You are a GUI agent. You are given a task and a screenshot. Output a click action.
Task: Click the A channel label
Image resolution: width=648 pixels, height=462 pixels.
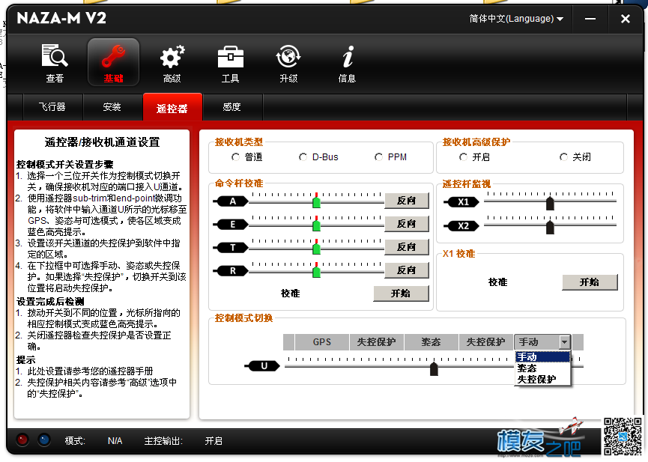232,201
